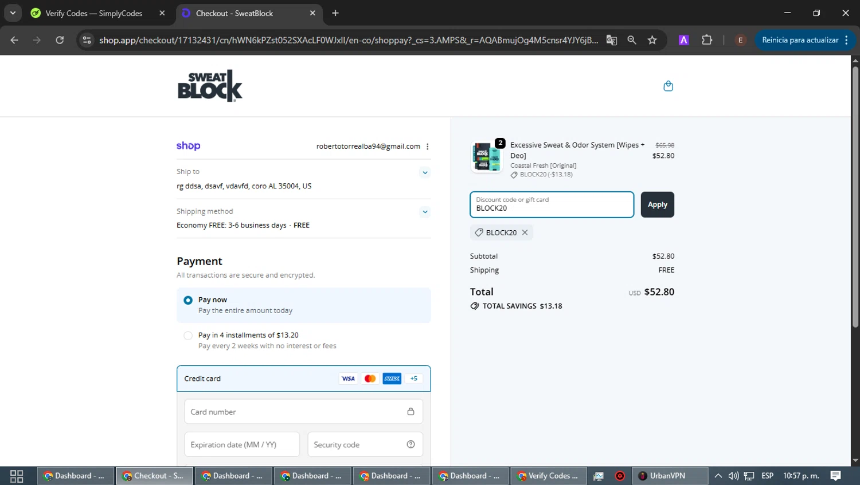Expand the Ship to section
This screenshot has width=860, height=485.
tap(425, 172)
